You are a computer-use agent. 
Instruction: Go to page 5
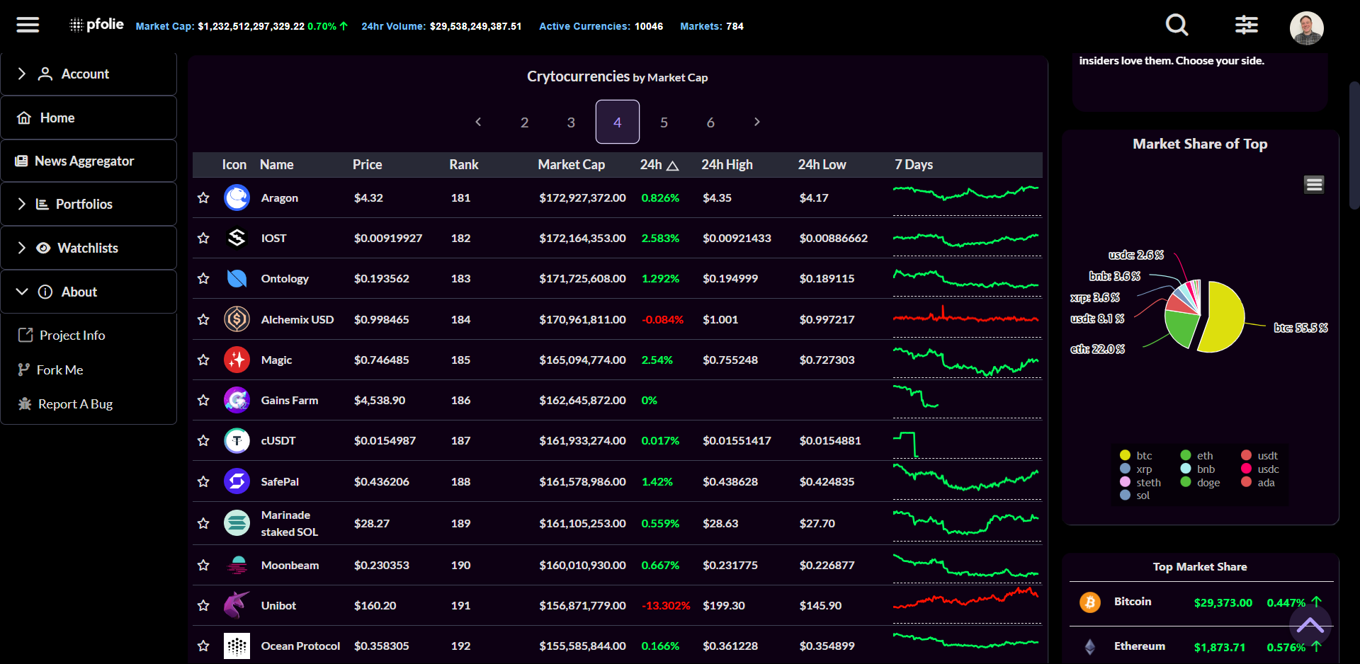tap(664, 122)
